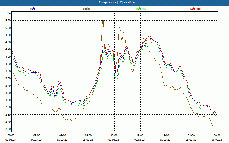The height and width of the screenshot is (143, 229).
Task: Click the 2,60 y-axis value
Action: 8,114
